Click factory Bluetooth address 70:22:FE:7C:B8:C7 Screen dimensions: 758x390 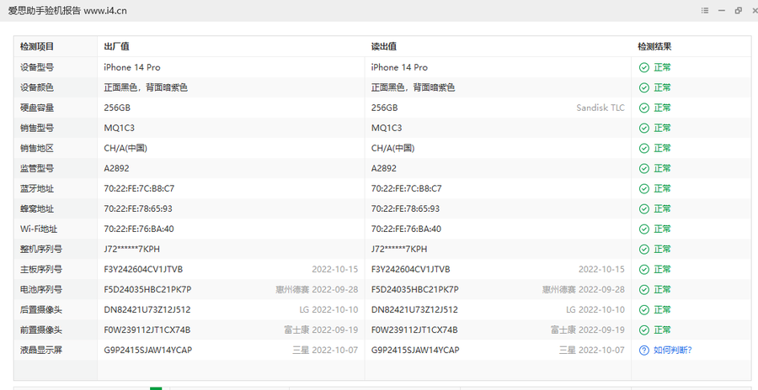click(139, 189)
